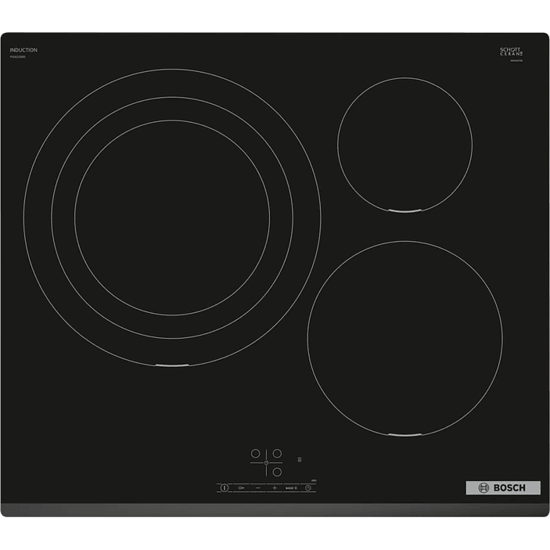Tap the small symbol at zone selector center
Screen dimensions: 550x550
266,462
